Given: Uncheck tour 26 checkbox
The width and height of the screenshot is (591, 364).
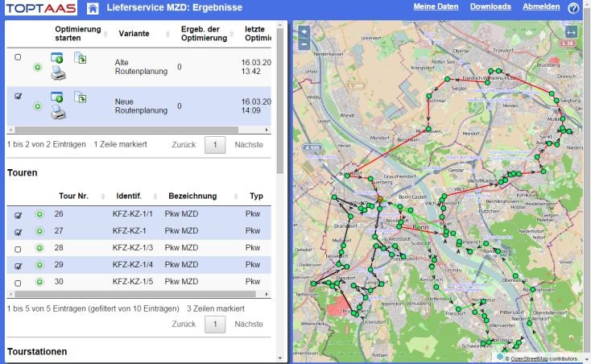Looking at the screenshot, I should click(18, 216).
